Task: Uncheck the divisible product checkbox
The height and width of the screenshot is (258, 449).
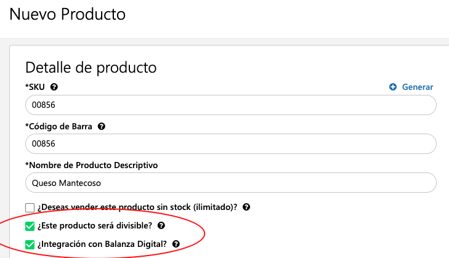Action: tap(30, 226)
